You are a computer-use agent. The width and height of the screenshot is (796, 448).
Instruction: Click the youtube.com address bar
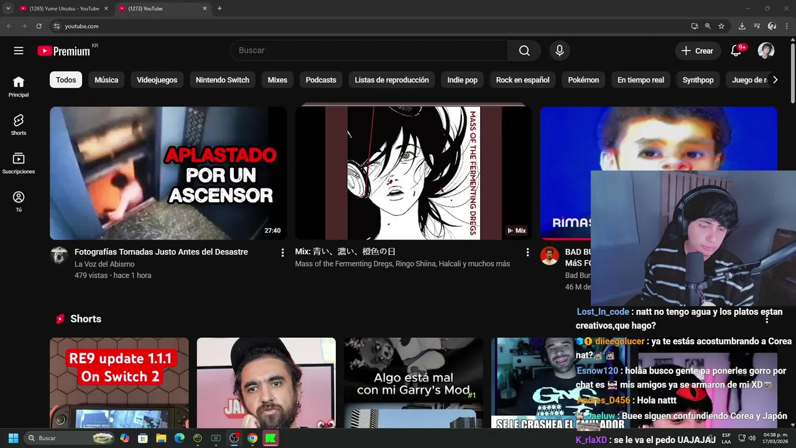pos(373,26)
